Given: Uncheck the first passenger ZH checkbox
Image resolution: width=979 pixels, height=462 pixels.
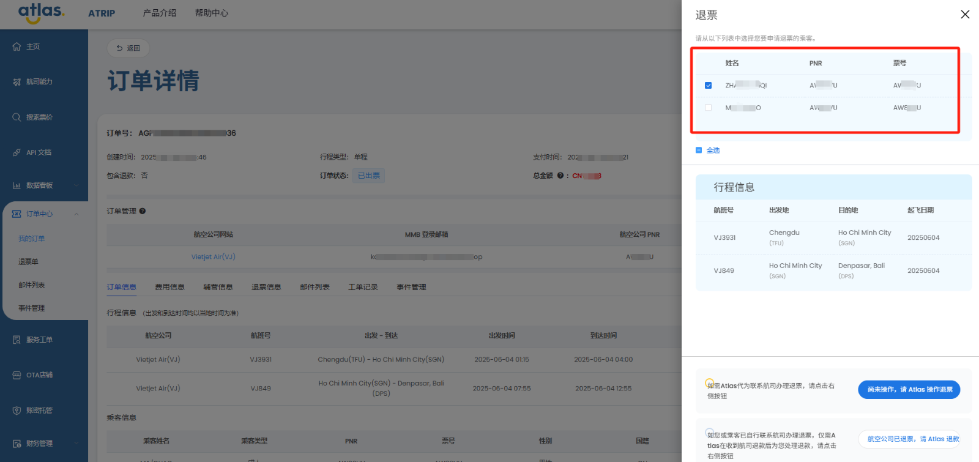Looking at the screenshot, I should [x=708, y=86].
